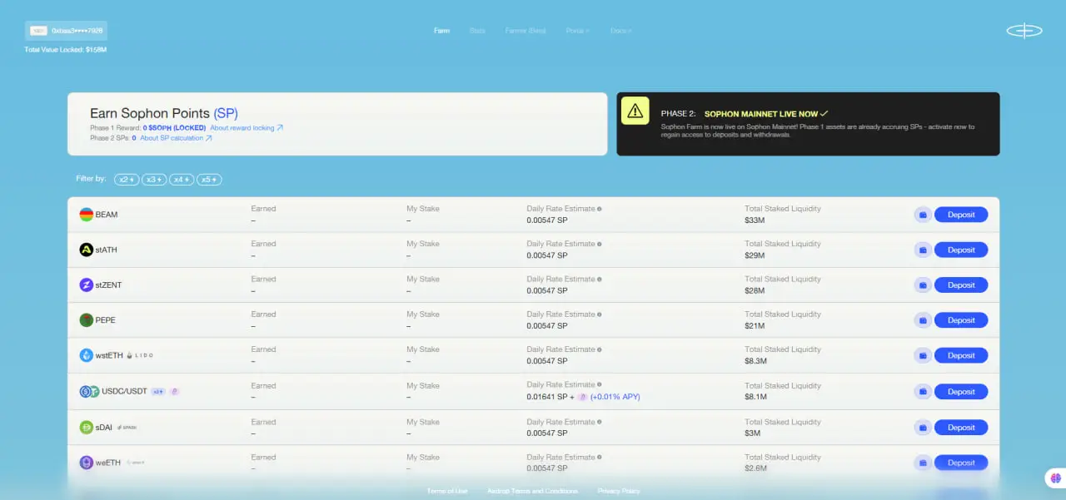Click the BEAM token icon
The image size is (1066, 500).
pos(86,215)
